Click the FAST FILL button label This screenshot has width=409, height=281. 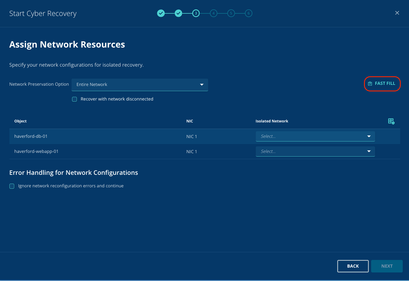[385, 83]
